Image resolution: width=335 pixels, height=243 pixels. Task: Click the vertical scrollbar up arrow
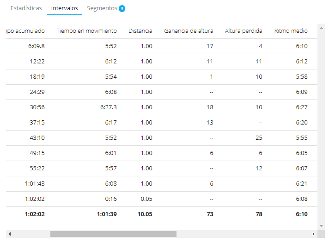click(321, 28)
